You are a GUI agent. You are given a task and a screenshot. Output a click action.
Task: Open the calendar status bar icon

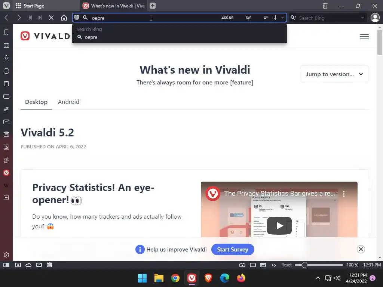[x=49, y=265]
